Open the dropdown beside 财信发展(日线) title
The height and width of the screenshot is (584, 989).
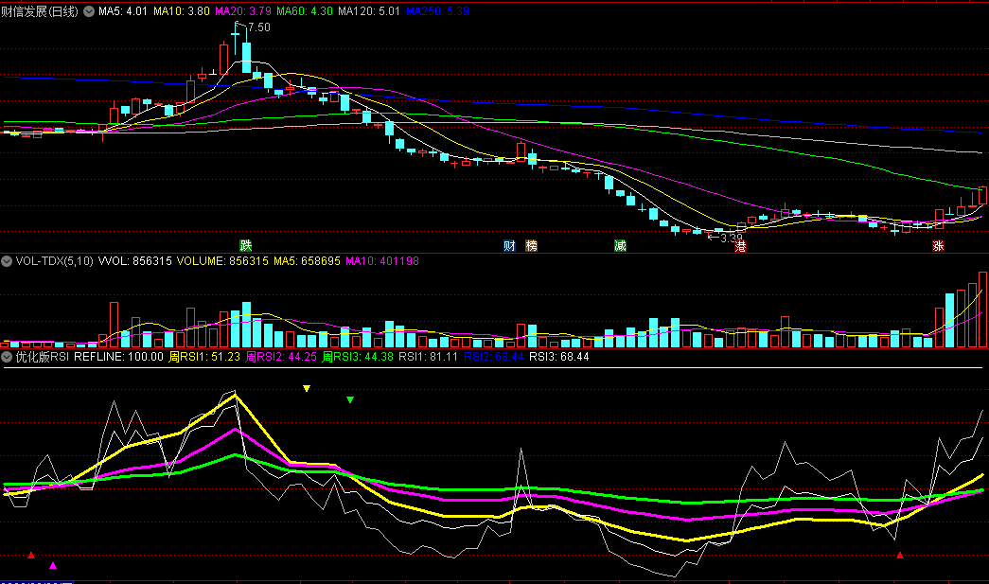pyautogui.click(x=89, y=11)
